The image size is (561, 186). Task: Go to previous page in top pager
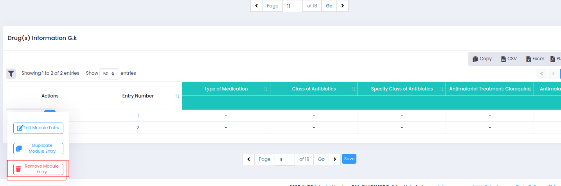pos(256,6)
